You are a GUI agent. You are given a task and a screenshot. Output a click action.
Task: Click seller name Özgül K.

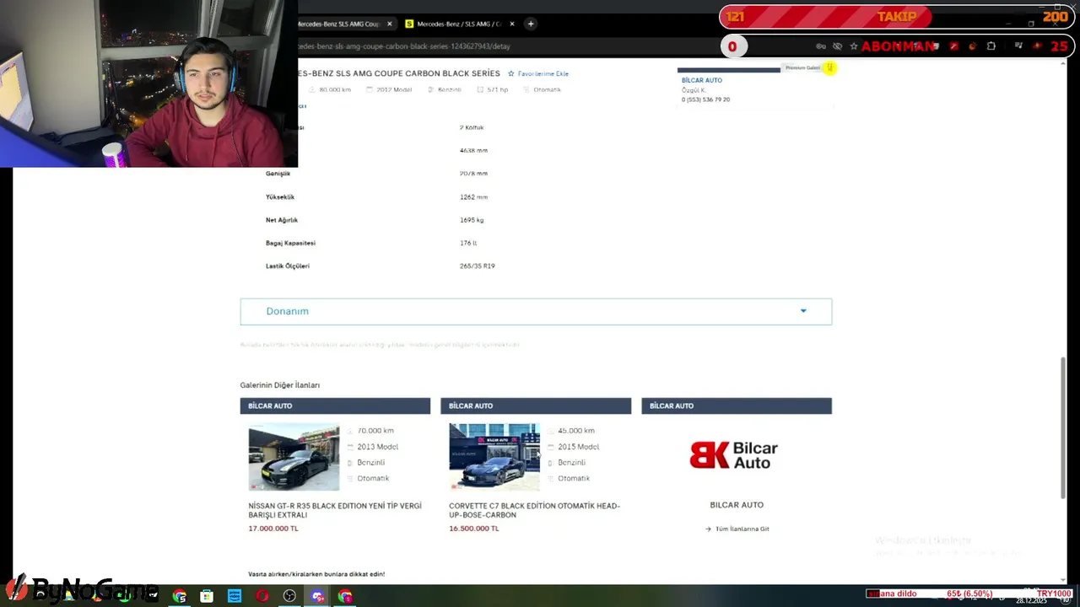(694, 90)
